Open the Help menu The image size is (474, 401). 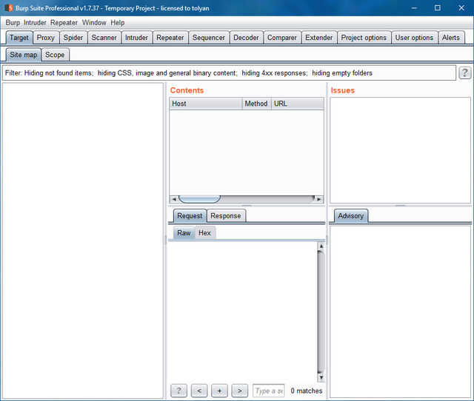117,23
